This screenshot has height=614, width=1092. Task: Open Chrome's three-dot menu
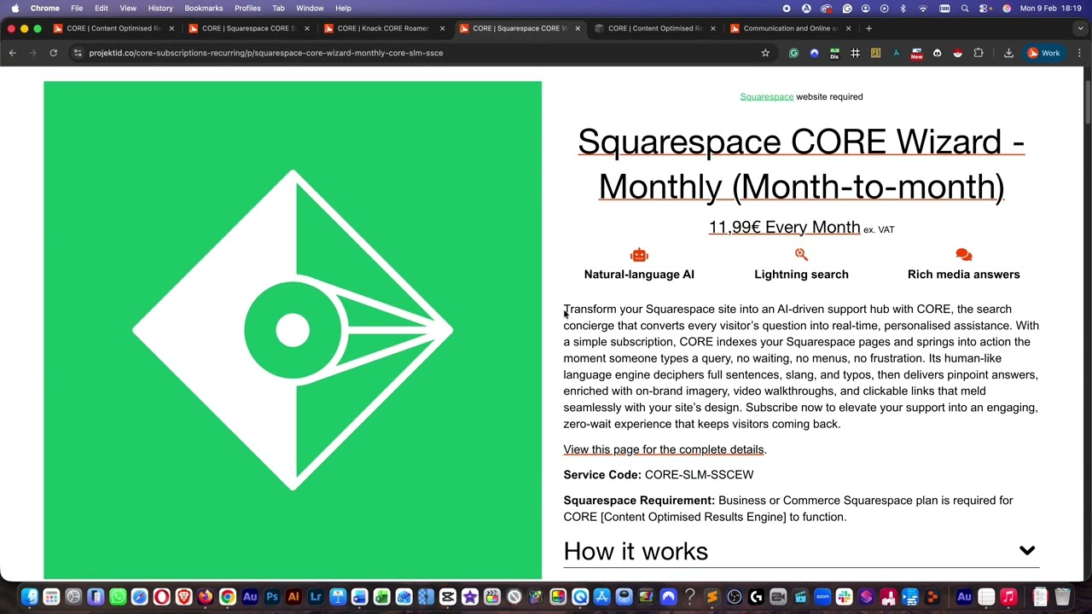(x=1079, y=53)
